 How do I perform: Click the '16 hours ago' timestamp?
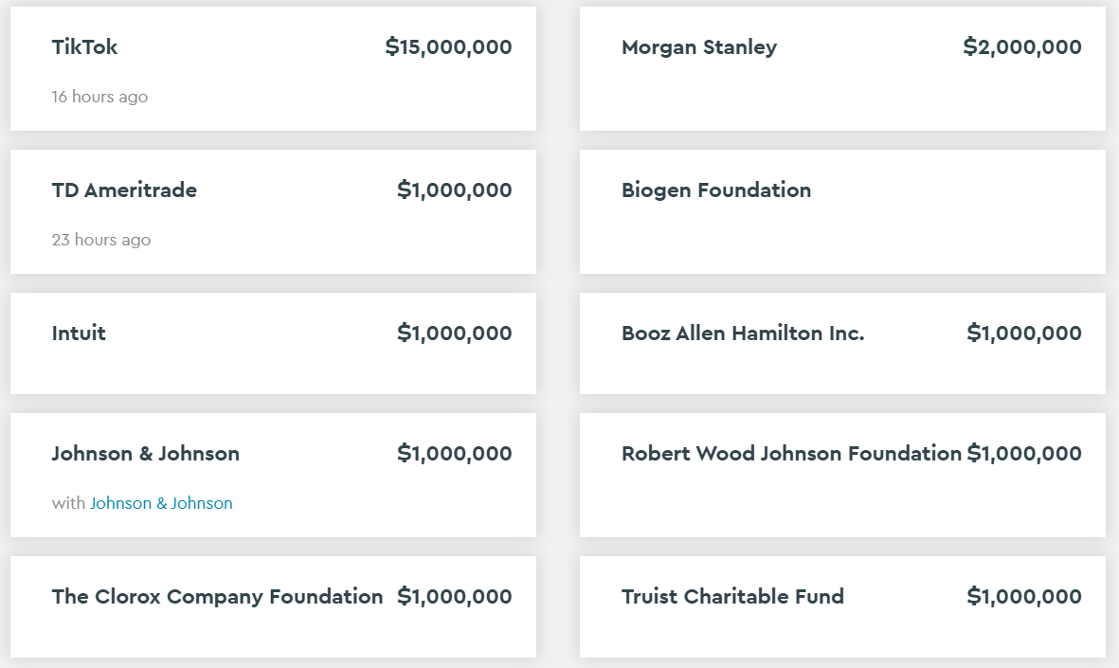coord(99,97)
